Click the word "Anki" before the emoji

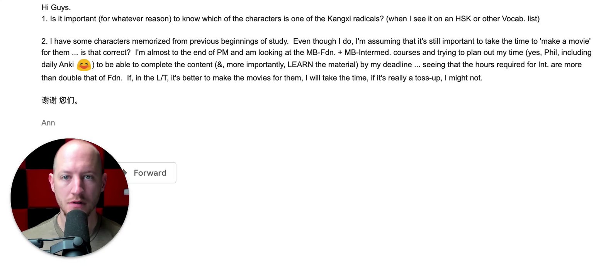[x=66, y=64]
